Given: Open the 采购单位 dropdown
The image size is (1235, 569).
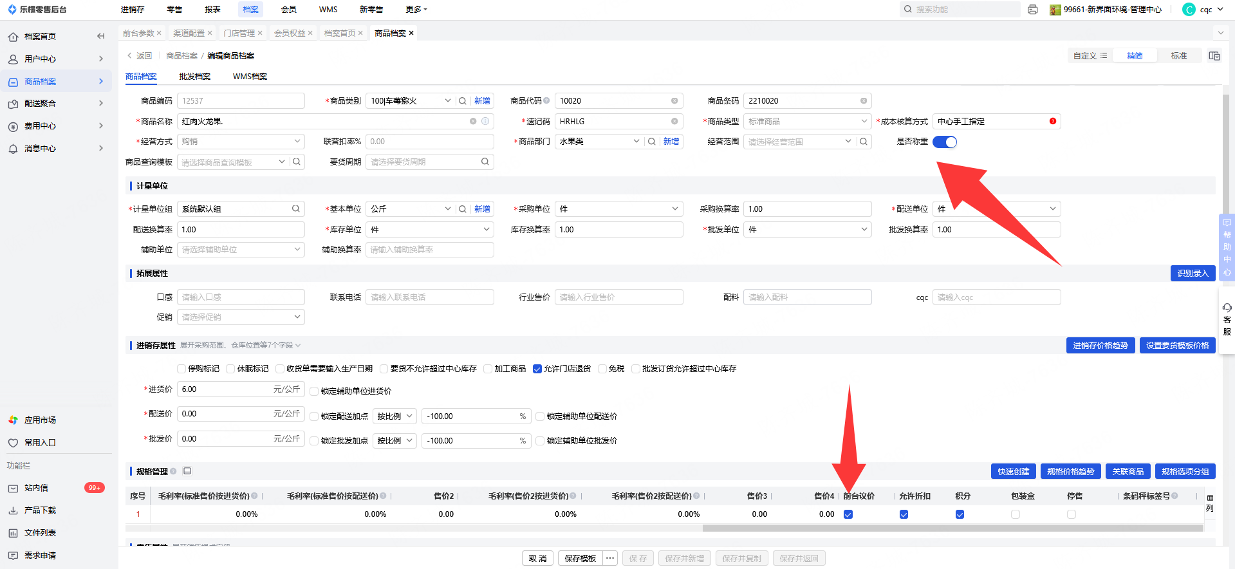Looking at the screenshot, I should pos(618,209).
